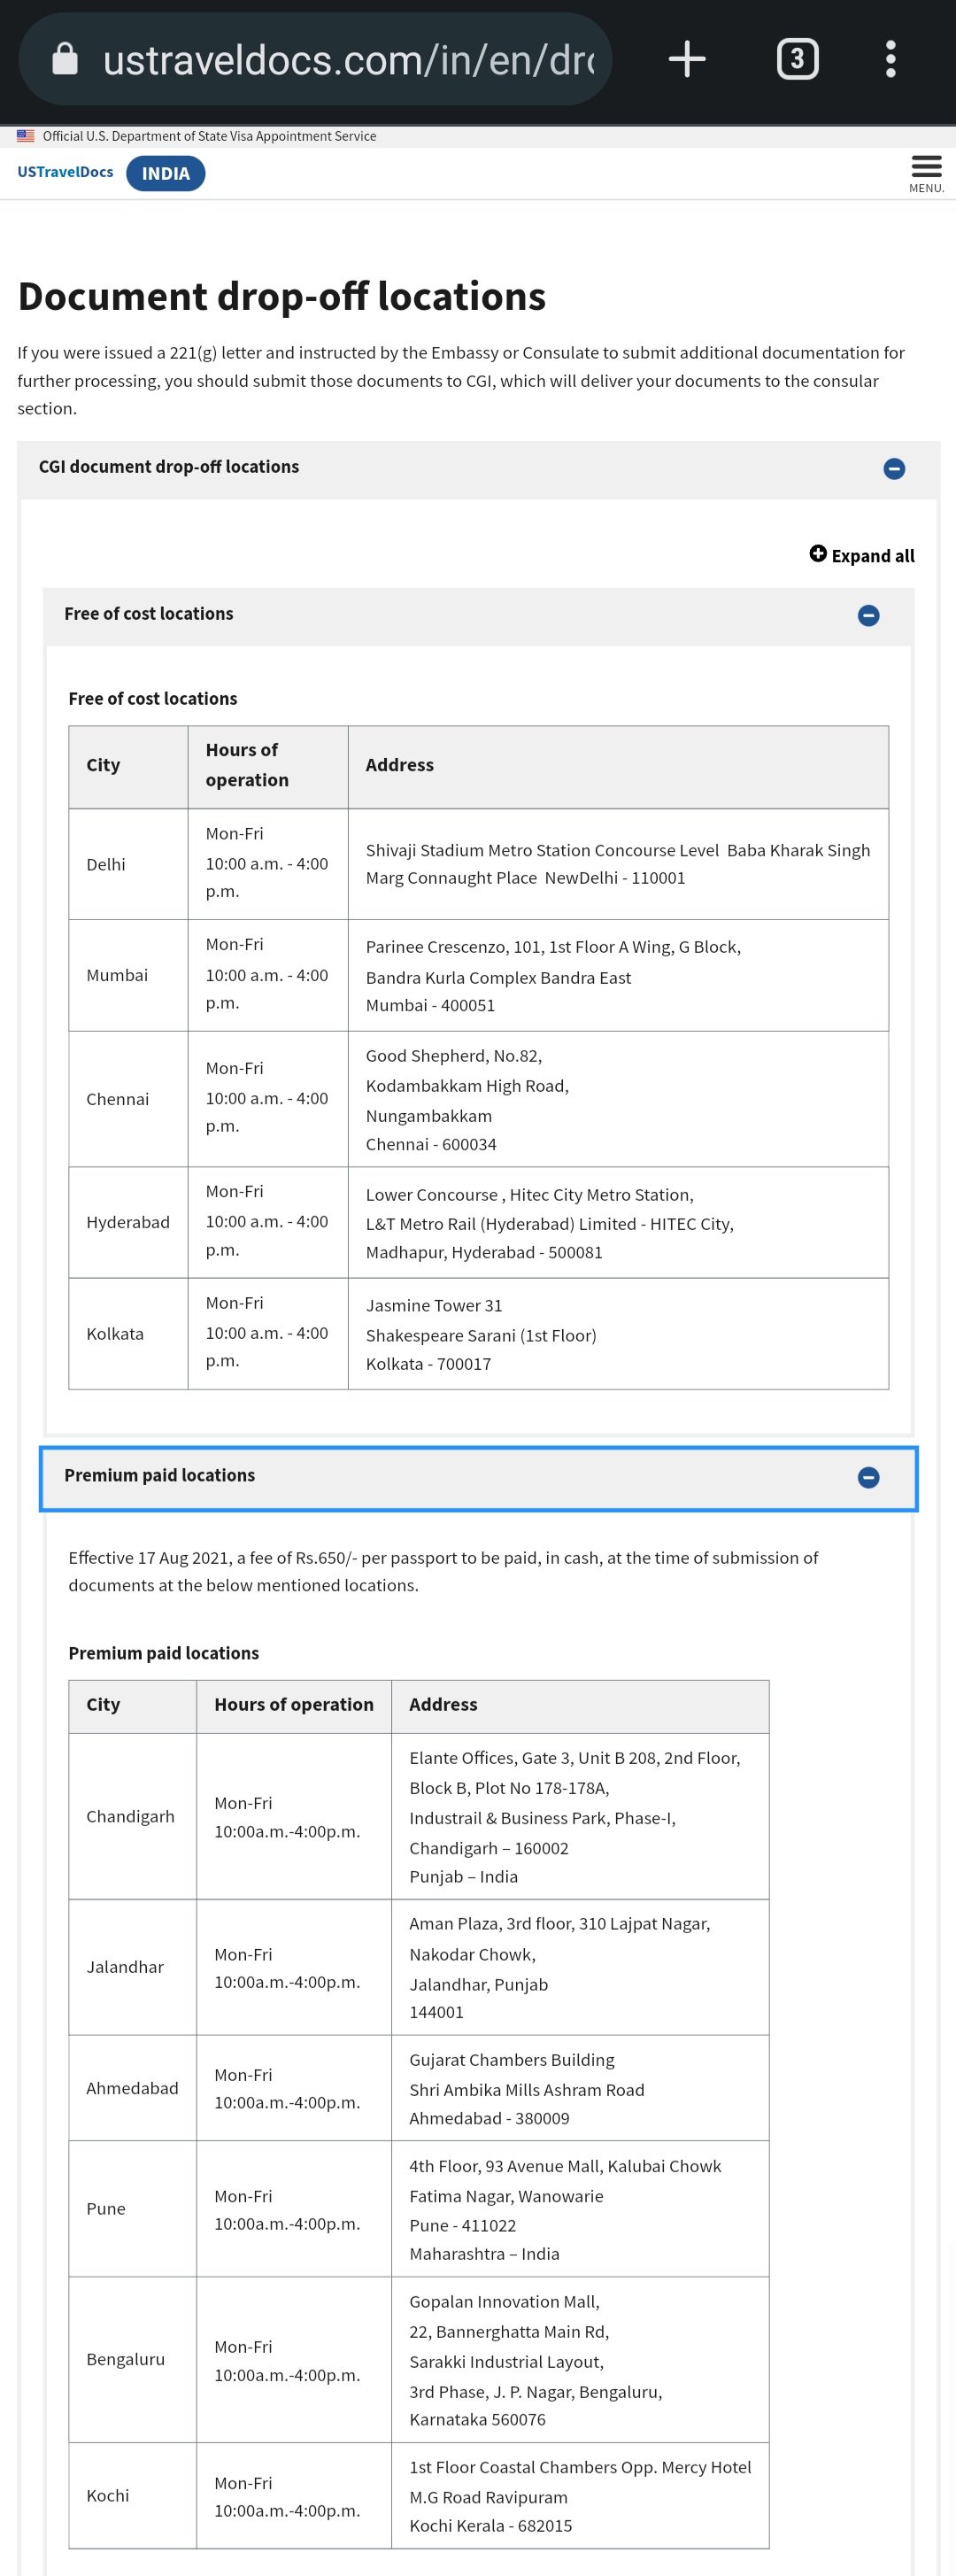Click the Expand all link
Viewport: 956px width, 2576px height.
(x=862, y=555)
